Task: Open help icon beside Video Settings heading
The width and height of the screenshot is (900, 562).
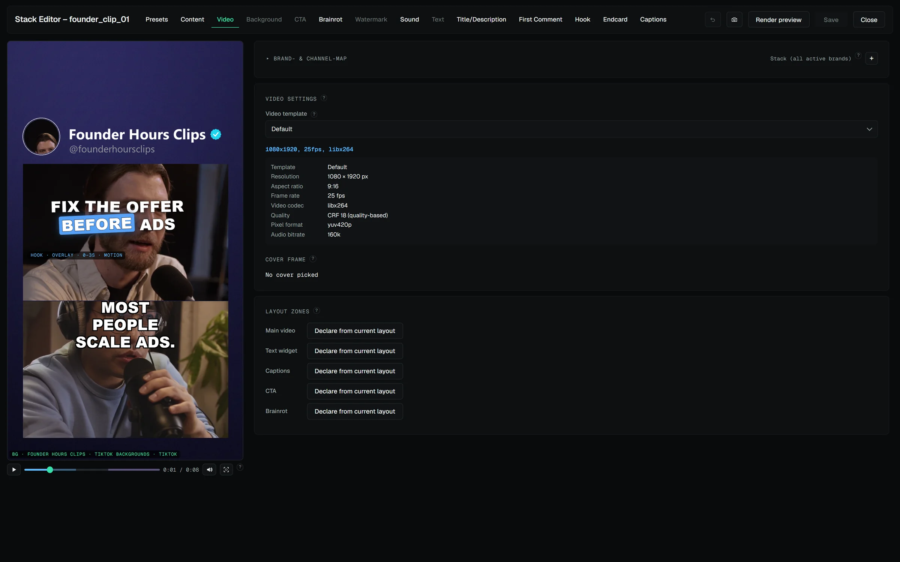Action: (324, 98)
